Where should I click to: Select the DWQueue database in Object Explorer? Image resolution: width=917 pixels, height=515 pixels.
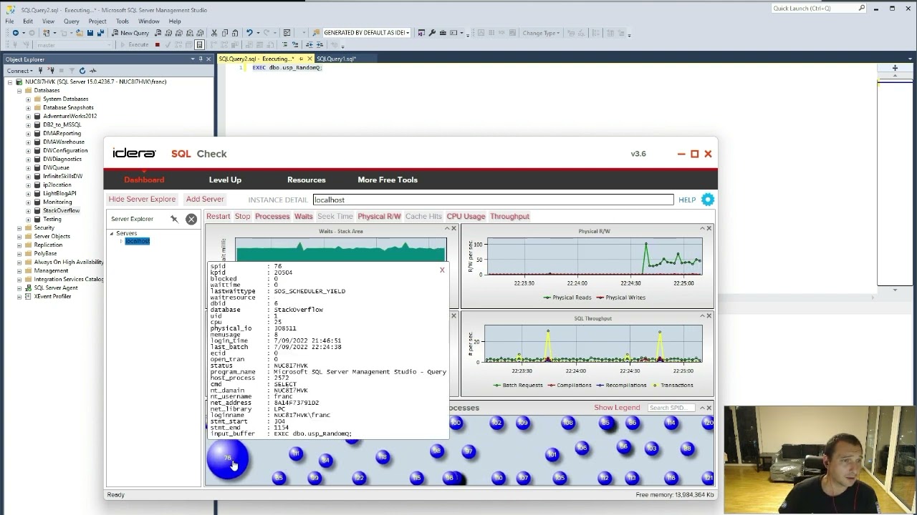pyautogui.click(x=56, y=167)
